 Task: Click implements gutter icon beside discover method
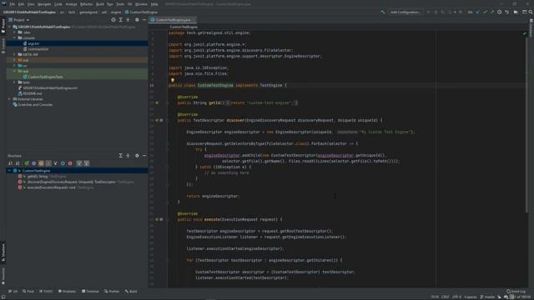157,120
